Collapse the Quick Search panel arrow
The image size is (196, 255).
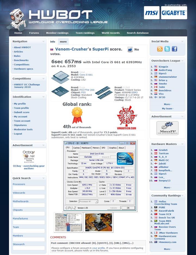43,178
